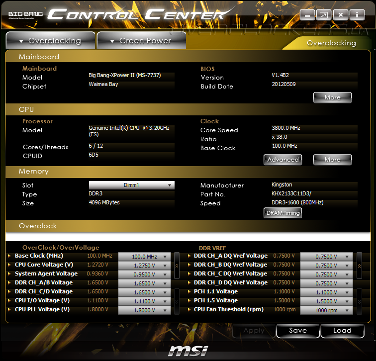Open DRAM Timing settings

tap(282, 213)
